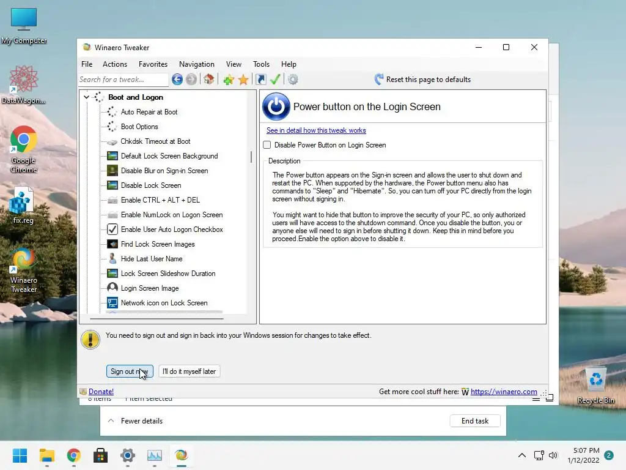This screenshot has height=470, width=626.
Task: Click End task in Task Manager
Action: click(474, 421)
